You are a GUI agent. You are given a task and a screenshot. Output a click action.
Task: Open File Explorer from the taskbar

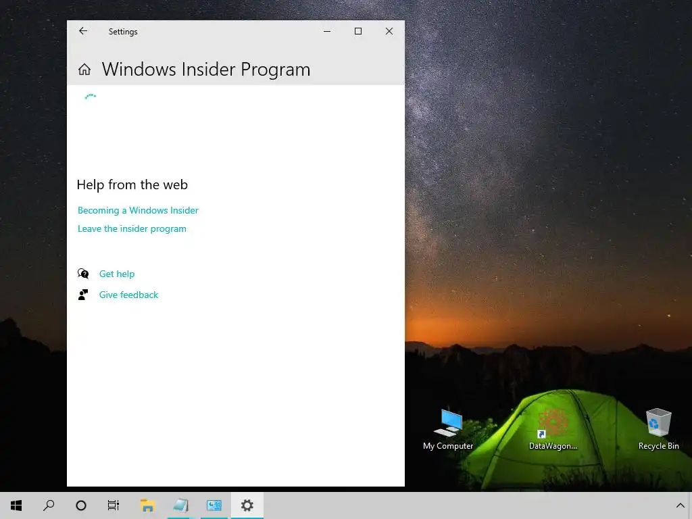[147, 505]
